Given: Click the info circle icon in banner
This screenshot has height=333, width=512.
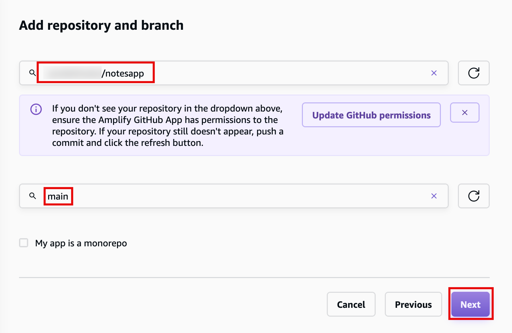Looking at the screenshot, I should (x=36, y=109).
